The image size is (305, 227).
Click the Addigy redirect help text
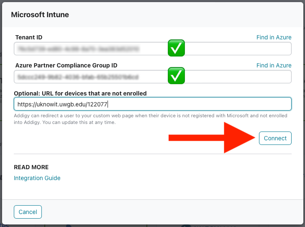coord(150,119)
